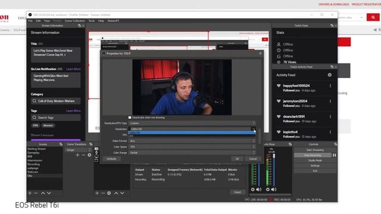Image resolution: width=381 pixels, height=214 pixels.
Task: Remove scene transition with minus icon
Action: (83, 155)
